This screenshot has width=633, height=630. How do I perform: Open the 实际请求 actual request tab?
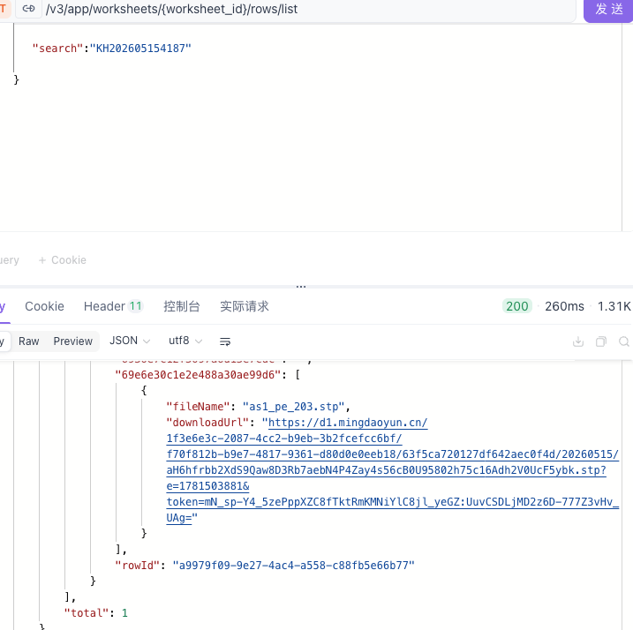click(x=245, y=306)
